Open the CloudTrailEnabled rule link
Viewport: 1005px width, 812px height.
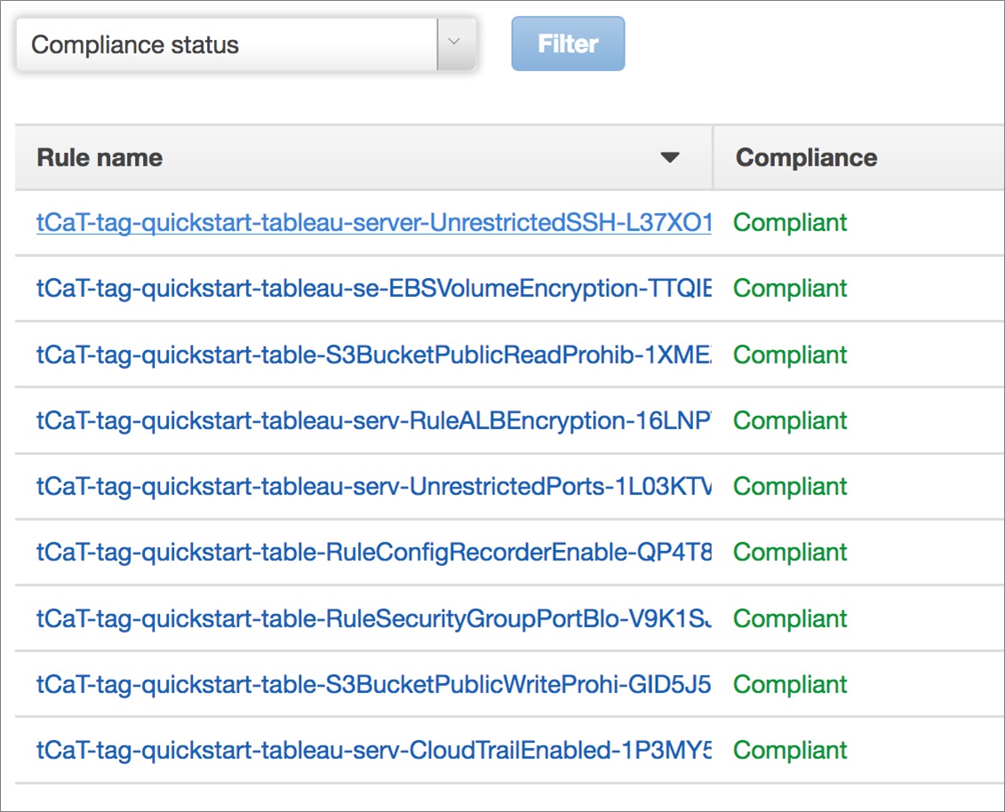click(374, 750)
